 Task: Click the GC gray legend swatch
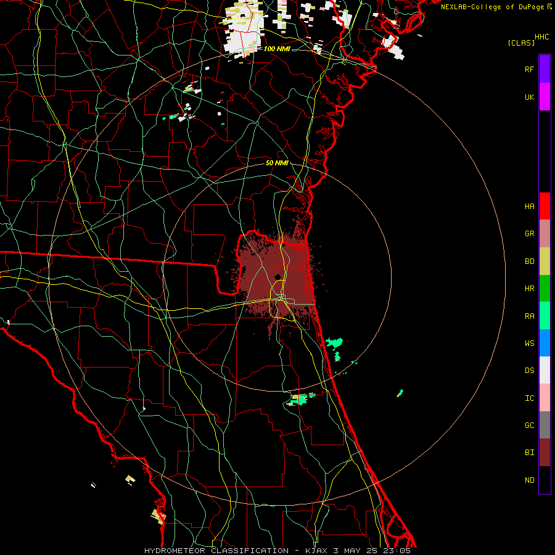pyautogui.click(x=545, y=425)
